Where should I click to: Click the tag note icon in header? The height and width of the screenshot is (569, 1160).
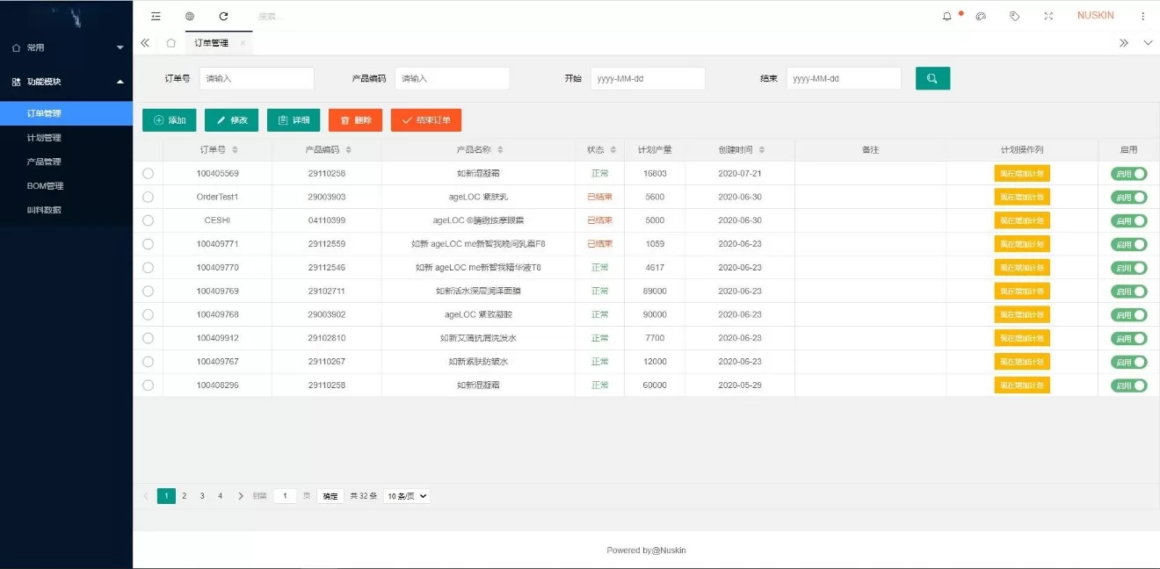click(1015, 16)
